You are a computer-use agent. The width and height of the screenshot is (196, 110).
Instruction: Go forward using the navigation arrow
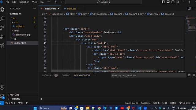click(61, 2)
